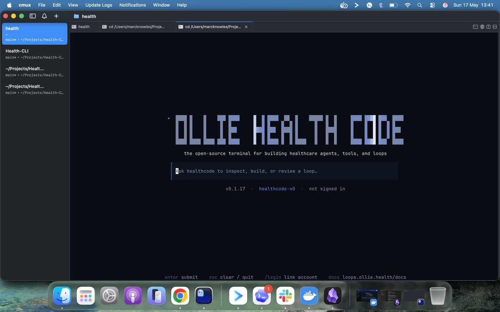The height and width of the screenshot is (312, 500).
Task: Click the health folder title in toolbar
Action: point(85,16)
